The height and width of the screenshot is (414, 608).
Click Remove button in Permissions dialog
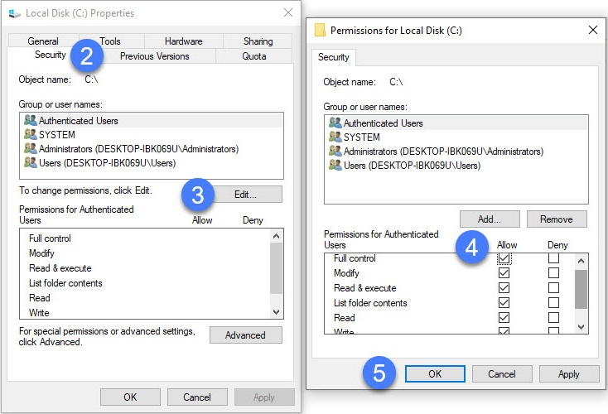(557, 219)
